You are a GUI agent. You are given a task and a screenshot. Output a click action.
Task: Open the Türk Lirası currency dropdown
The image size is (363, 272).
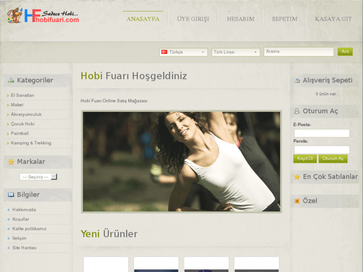(236, 52)
